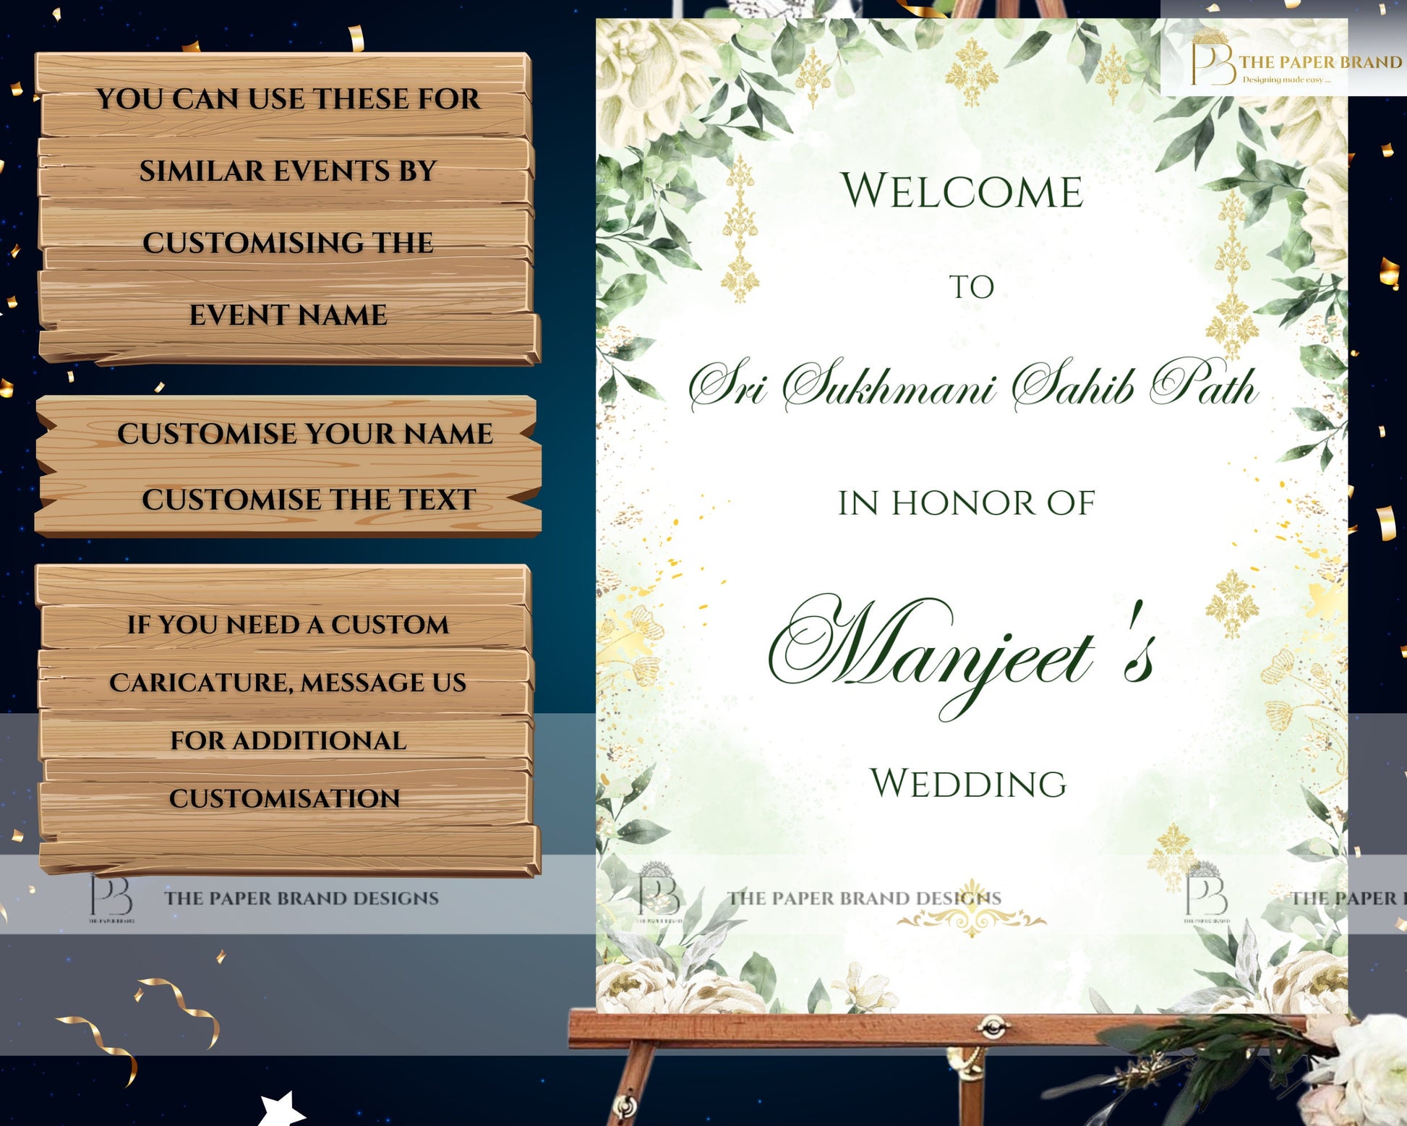Screen dimensions: 1407x1126
Task: Click 'In Honor Of' line
Action: [x=967, y=503]
